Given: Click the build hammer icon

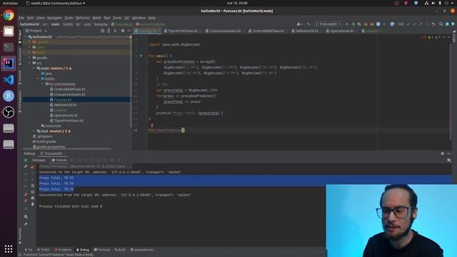Looking at the screenshot, I should click(308, 24).
